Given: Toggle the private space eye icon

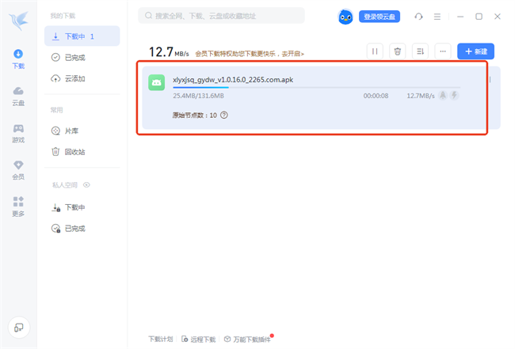Looking at the screenshot, I should pyautogui.click(x=86, y=185).
